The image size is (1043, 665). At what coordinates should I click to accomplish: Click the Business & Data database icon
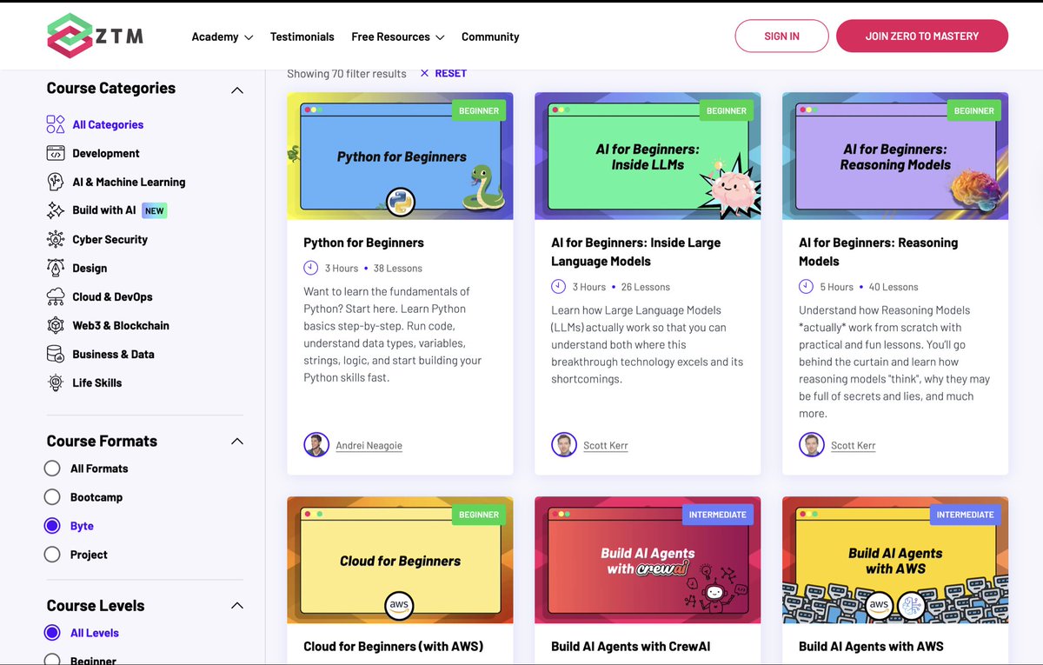(x=56, y=354)
